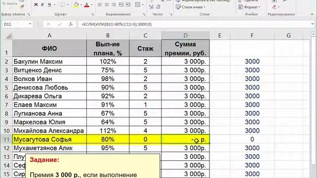Click the Format Painter brush

coord(22,6)
